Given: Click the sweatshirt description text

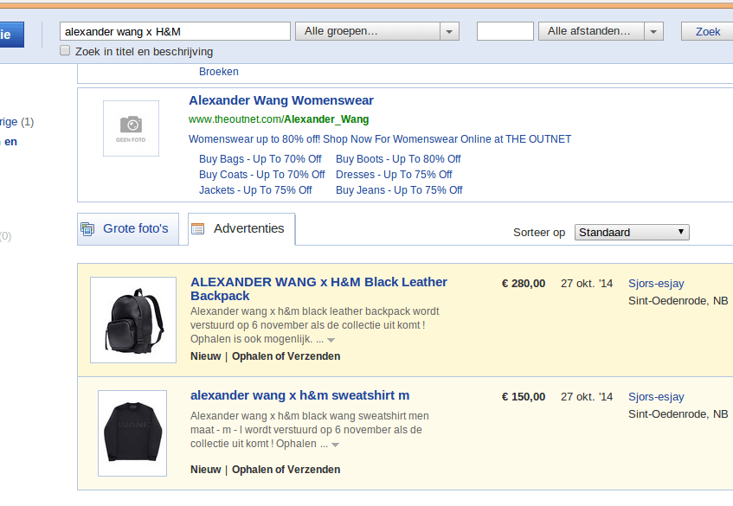Looking at the screenshot, I should point(310,430).
